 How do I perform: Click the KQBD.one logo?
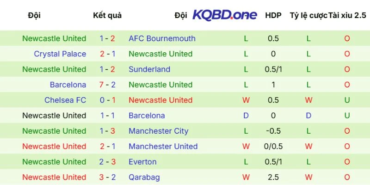pos(225,15)
